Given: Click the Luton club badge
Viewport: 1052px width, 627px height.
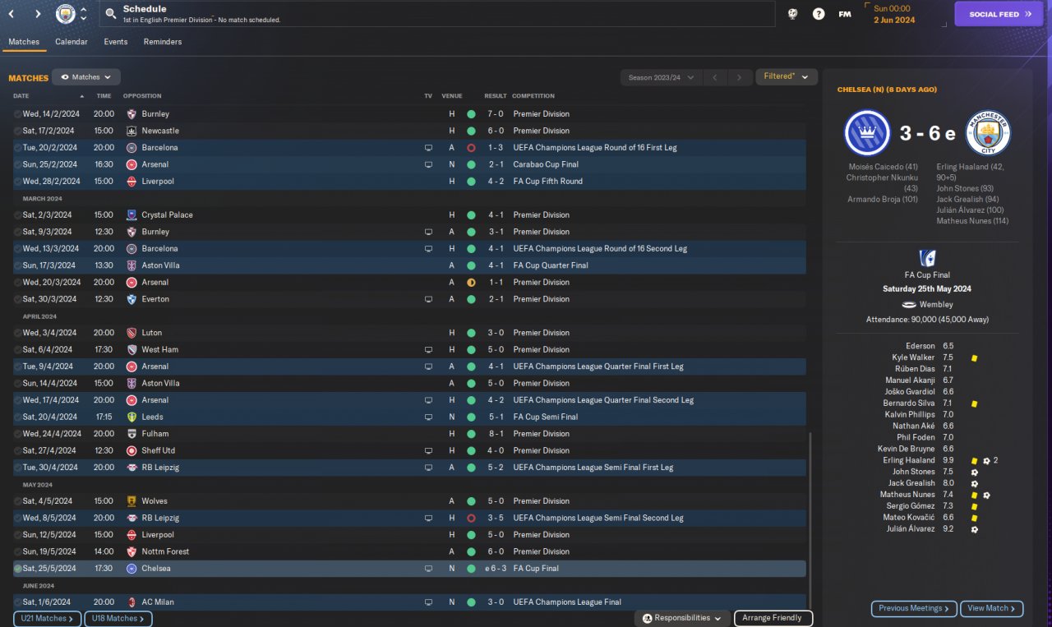Looking at the screenshot, I should (131, 333).
